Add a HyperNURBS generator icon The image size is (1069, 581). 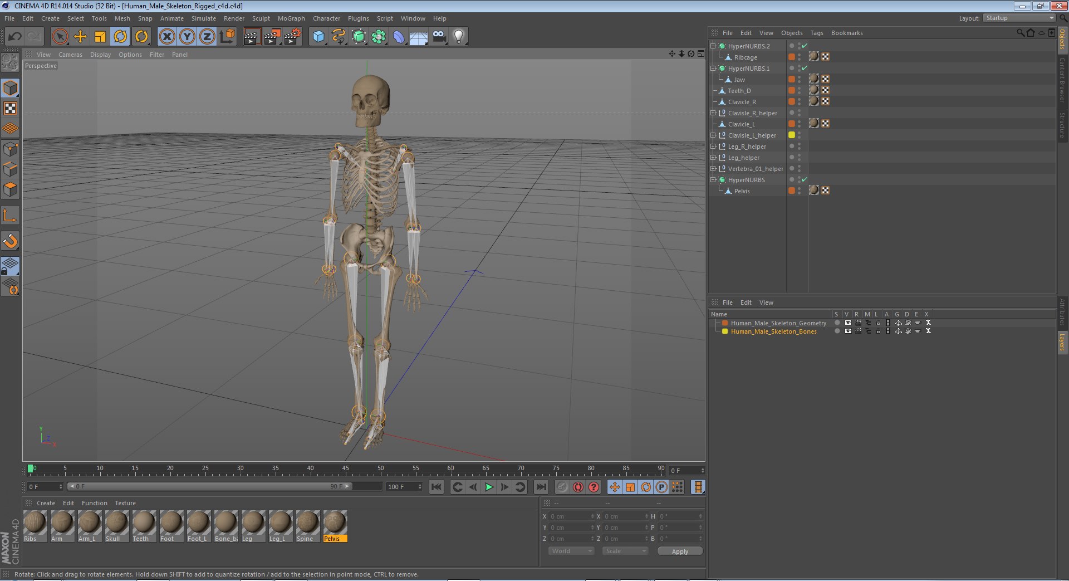click(x=359, y=37)
